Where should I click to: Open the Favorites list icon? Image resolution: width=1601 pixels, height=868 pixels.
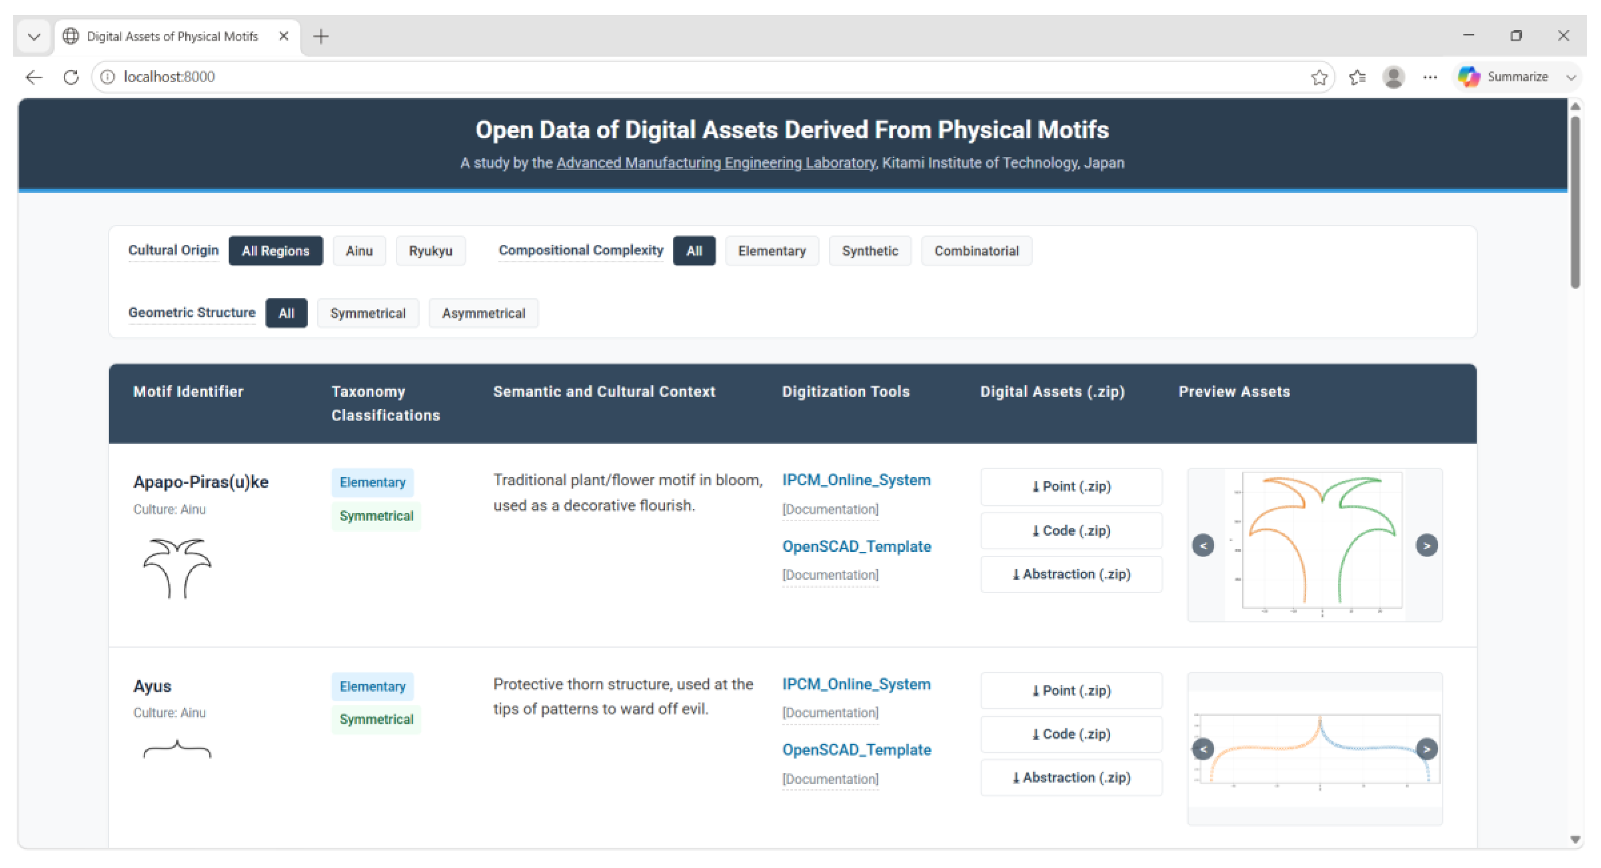click(1357, 77)
